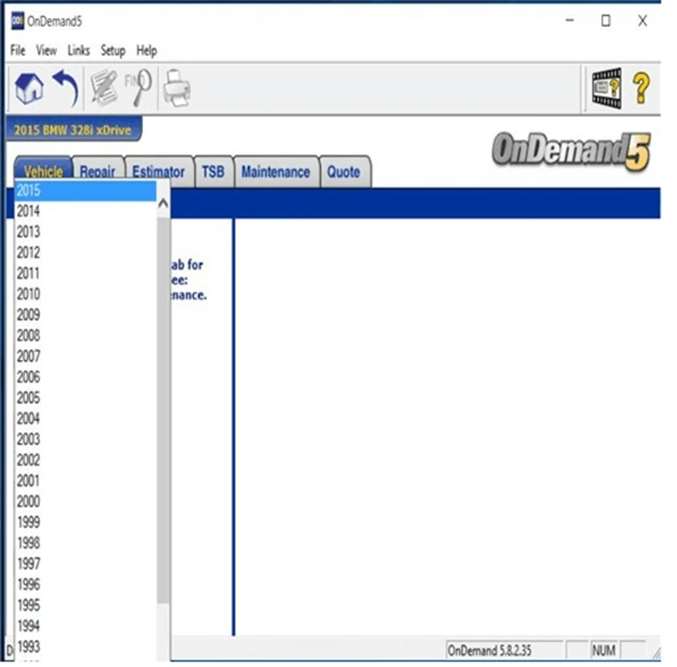Select year 2006 in the list
Viewport: 677px width, 667px height.
point(85,377)
